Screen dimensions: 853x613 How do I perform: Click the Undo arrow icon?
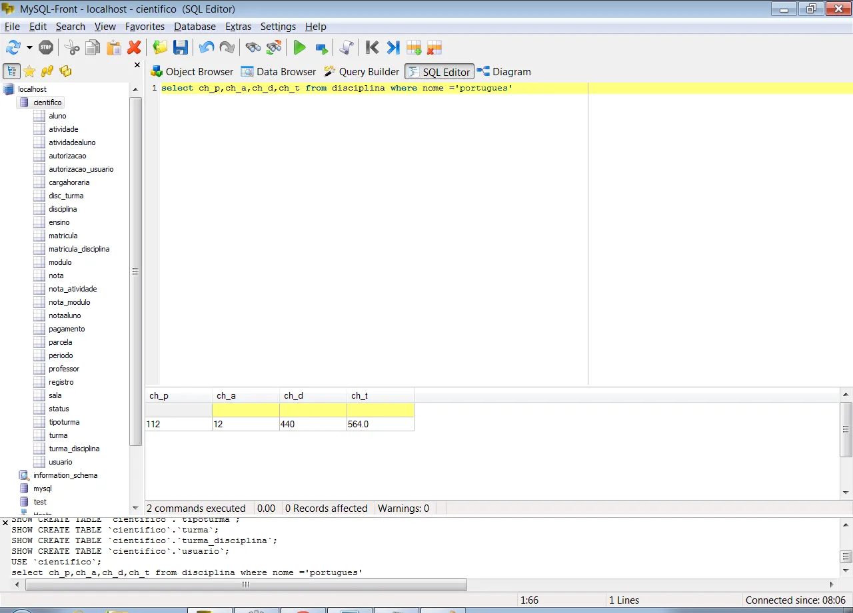pyautogui.click(x=207, y=48)
